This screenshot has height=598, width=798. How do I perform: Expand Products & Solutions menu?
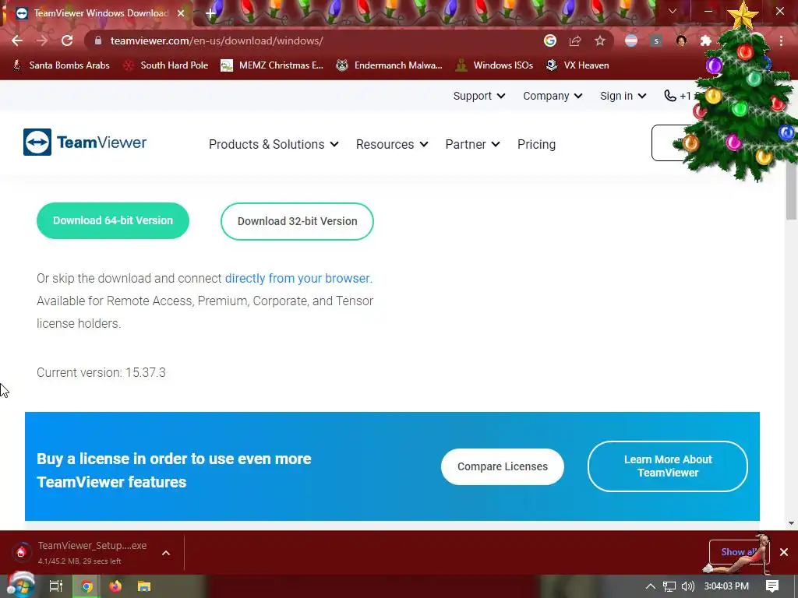pyautogui.click(x=274, y=144)
